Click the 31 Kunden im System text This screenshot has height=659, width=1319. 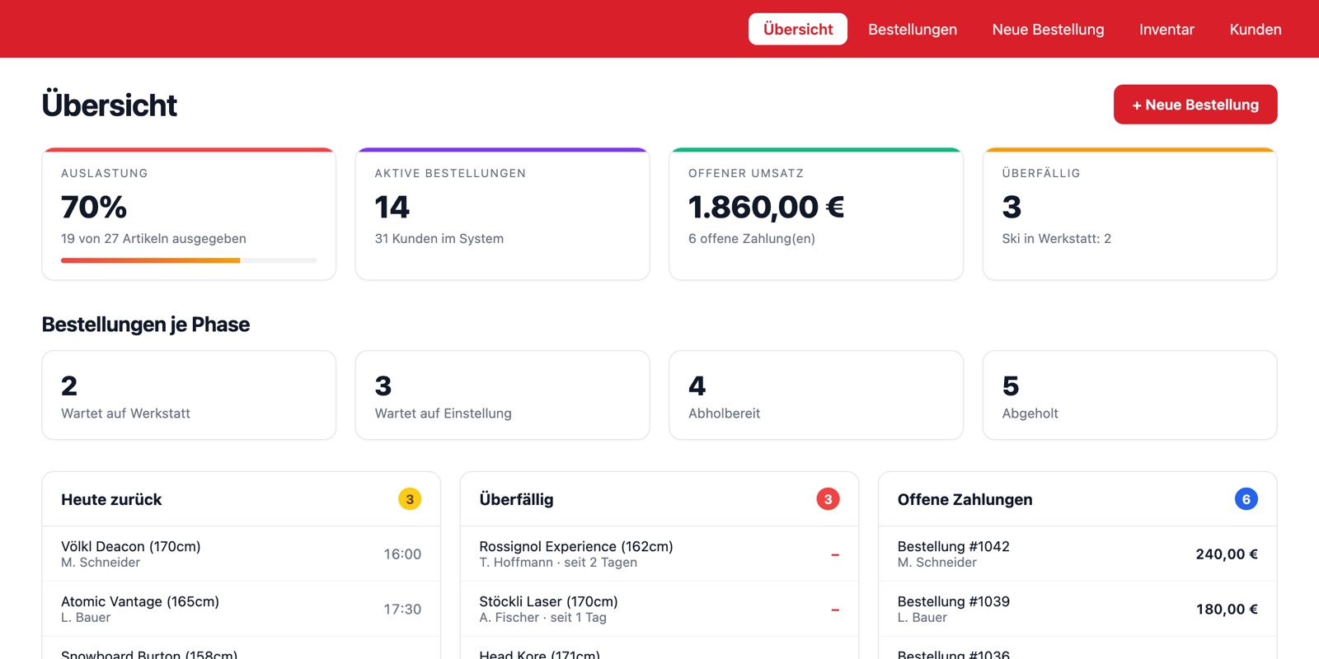click(439, 239)
